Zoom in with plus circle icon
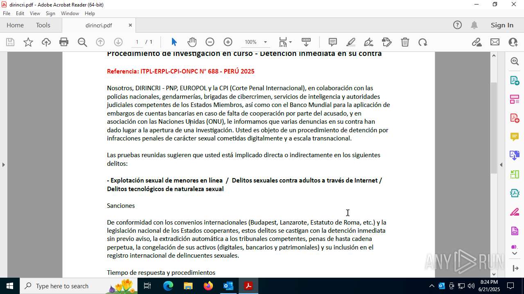The image size is (524, 294). (x=228, y=42)
